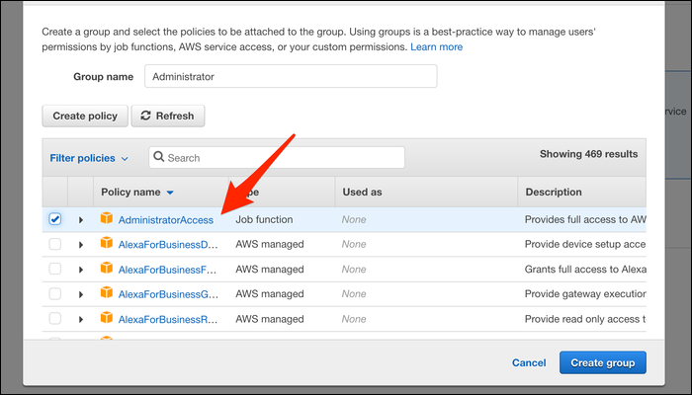Open the Filter policies dropdown
692x395 pixels.
click(x=89, y=158)
